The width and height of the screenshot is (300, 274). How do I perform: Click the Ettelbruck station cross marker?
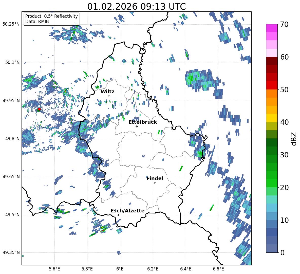point(137,126)
